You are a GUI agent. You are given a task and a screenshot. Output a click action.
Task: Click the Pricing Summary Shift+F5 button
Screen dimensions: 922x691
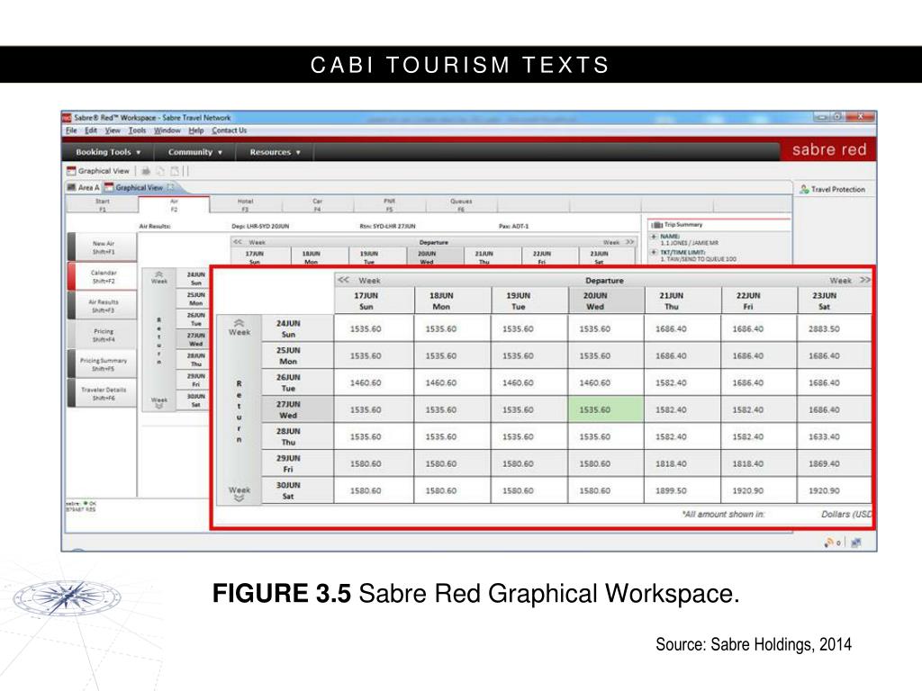point(103,364)
